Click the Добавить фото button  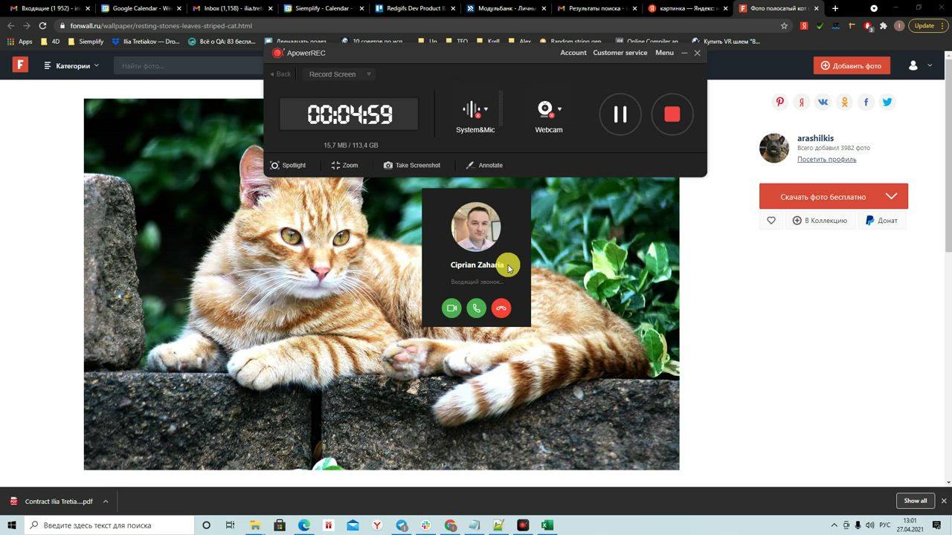tap(852, 65)
